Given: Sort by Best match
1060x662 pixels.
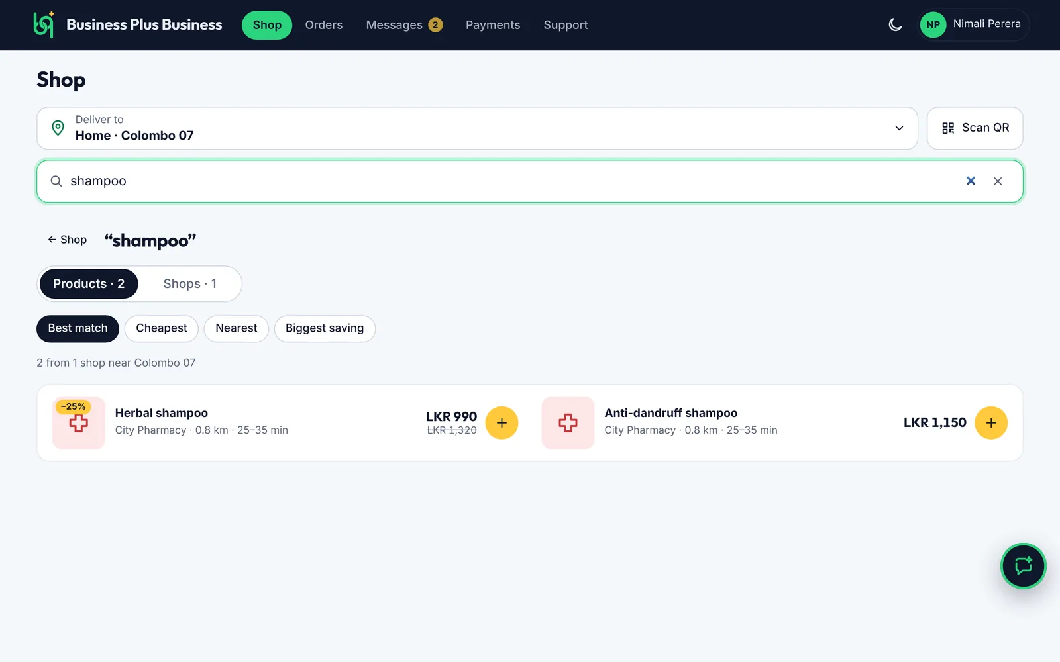Looking at the screenshot, I should click(78, 328).
